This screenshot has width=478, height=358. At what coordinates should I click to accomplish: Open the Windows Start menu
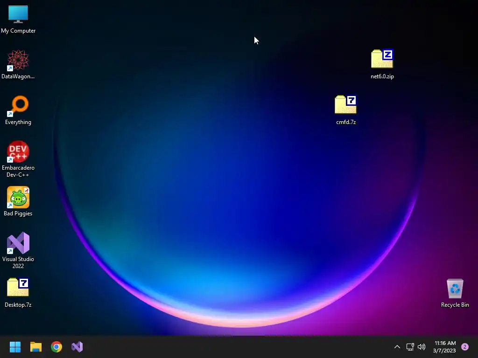(15, 347)
